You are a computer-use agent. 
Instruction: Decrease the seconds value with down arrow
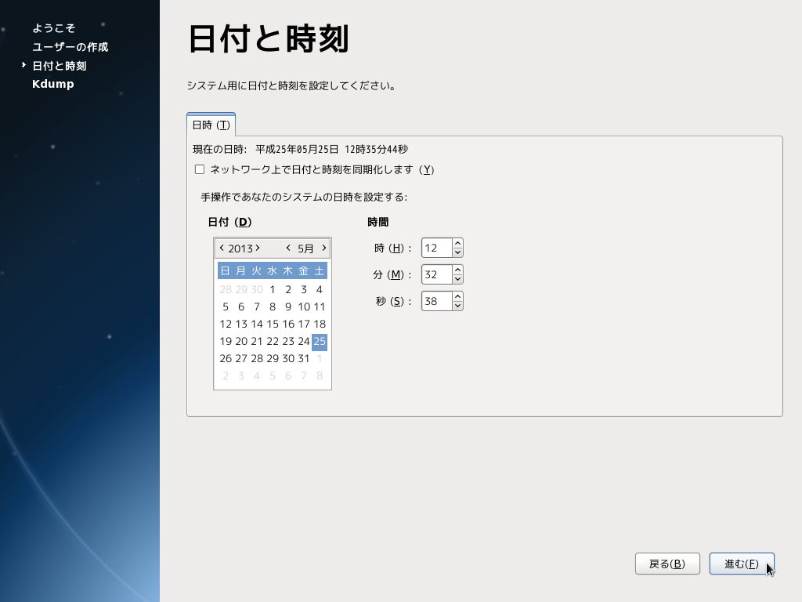457,306
